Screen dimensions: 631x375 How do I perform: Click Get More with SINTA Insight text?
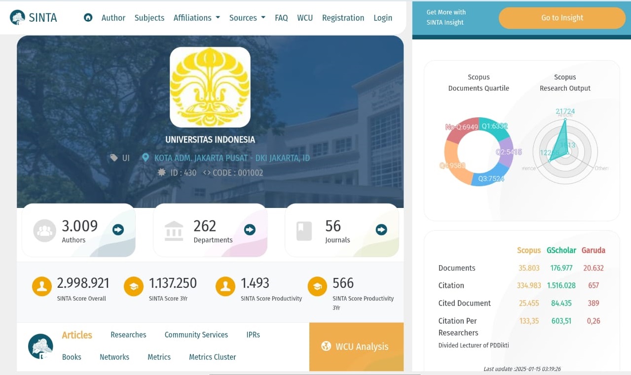click(446, 17)
